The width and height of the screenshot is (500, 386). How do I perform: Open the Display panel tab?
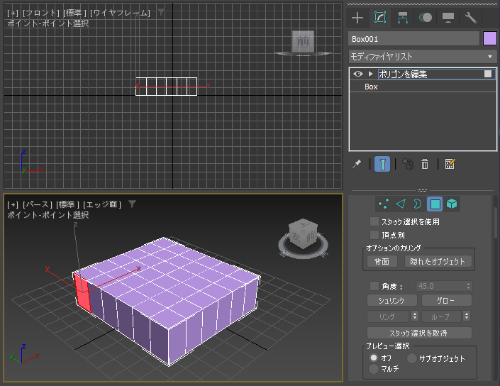[448, 18]
